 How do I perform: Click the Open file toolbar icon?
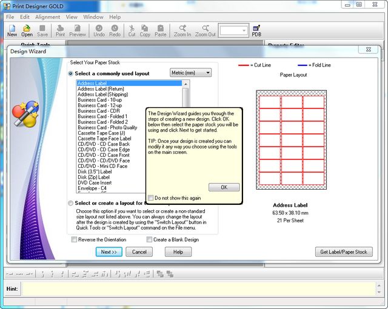[27, 30]
